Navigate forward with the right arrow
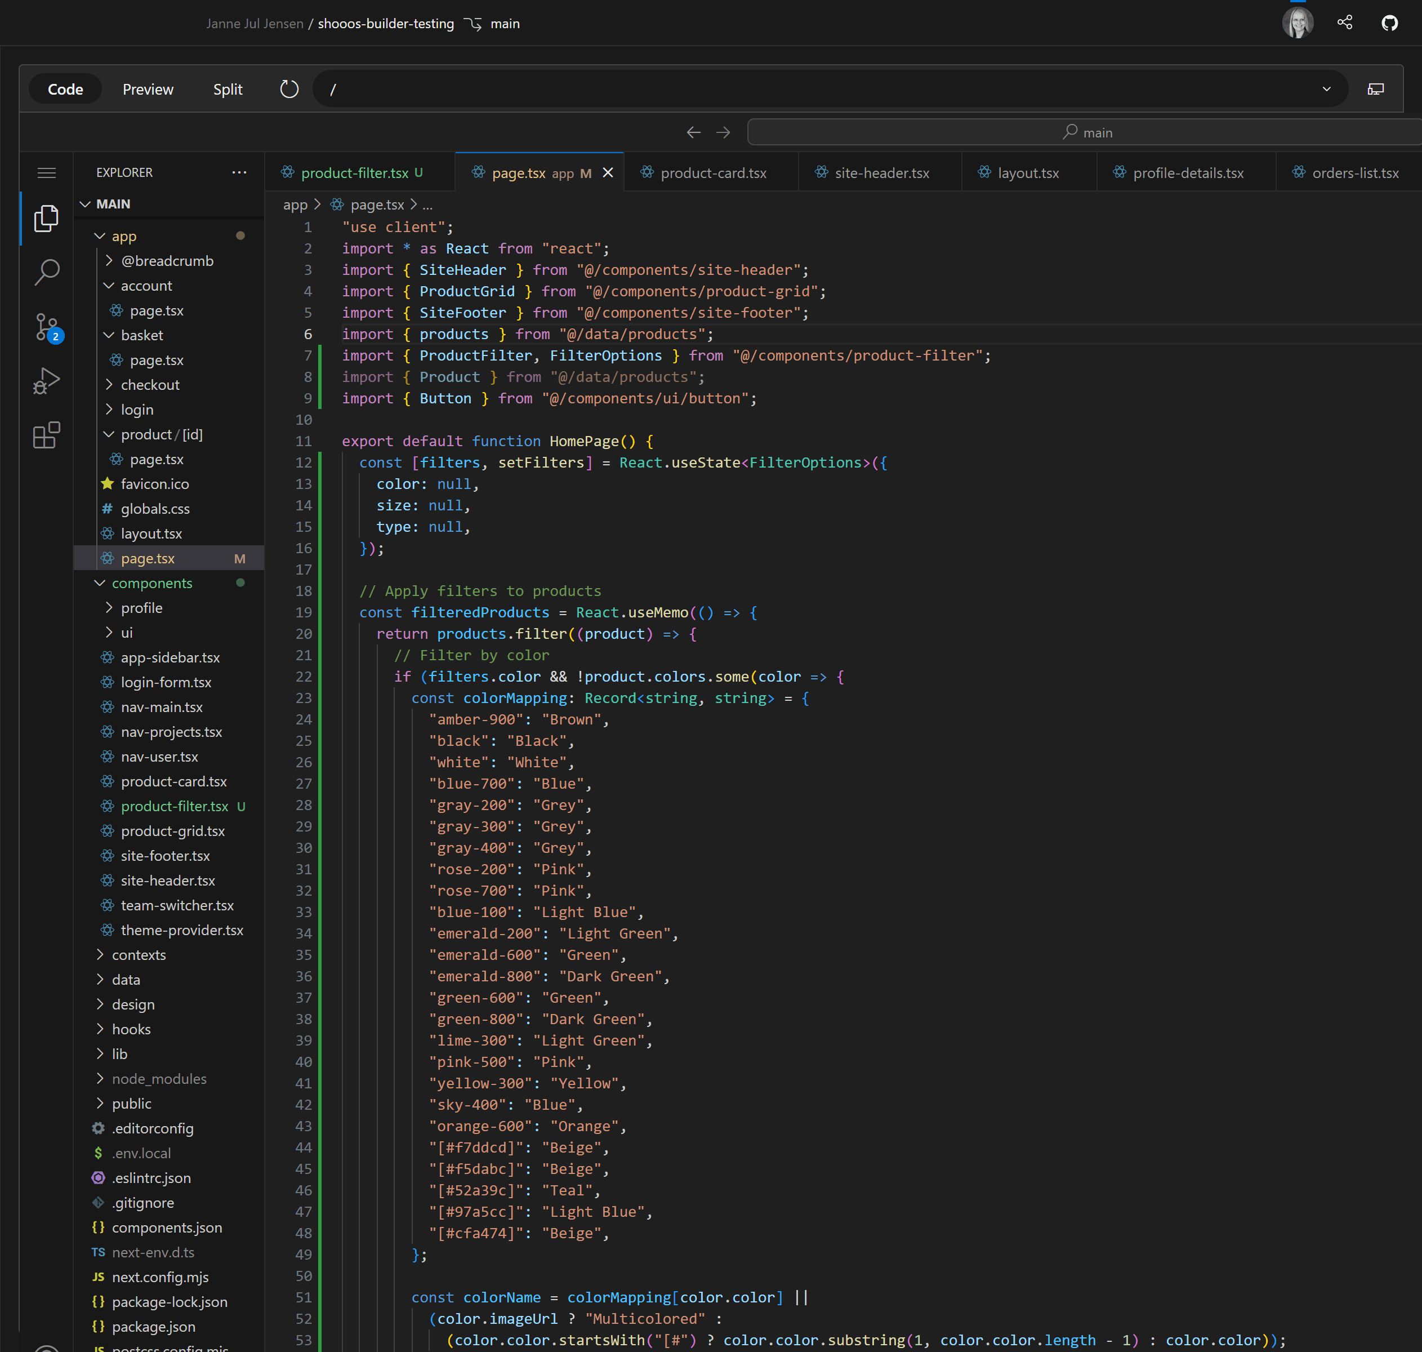Viewport: 1422px width, 1352px height. (x=723, y=132)
